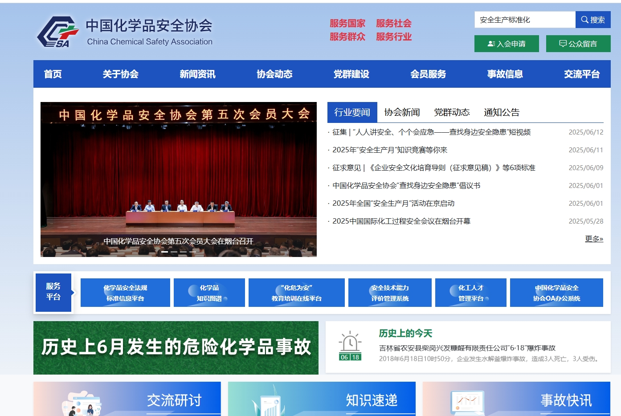Click the 更多» more news link
Screen dimensions: 621x416
(594, 239)
